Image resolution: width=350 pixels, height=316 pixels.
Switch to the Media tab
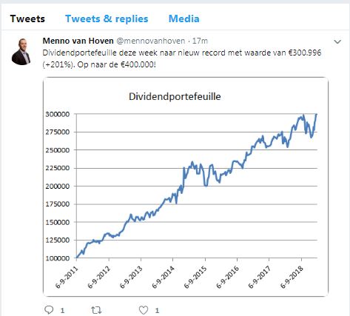[x=184, y=19]
